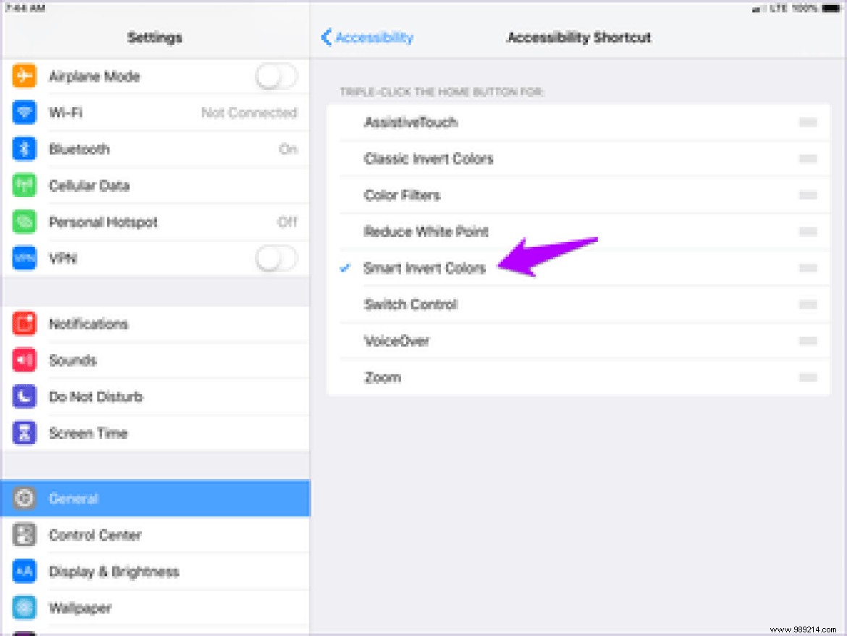Select the Screen Time hourglass icon
847x636 pixels.
pos(26,432)
